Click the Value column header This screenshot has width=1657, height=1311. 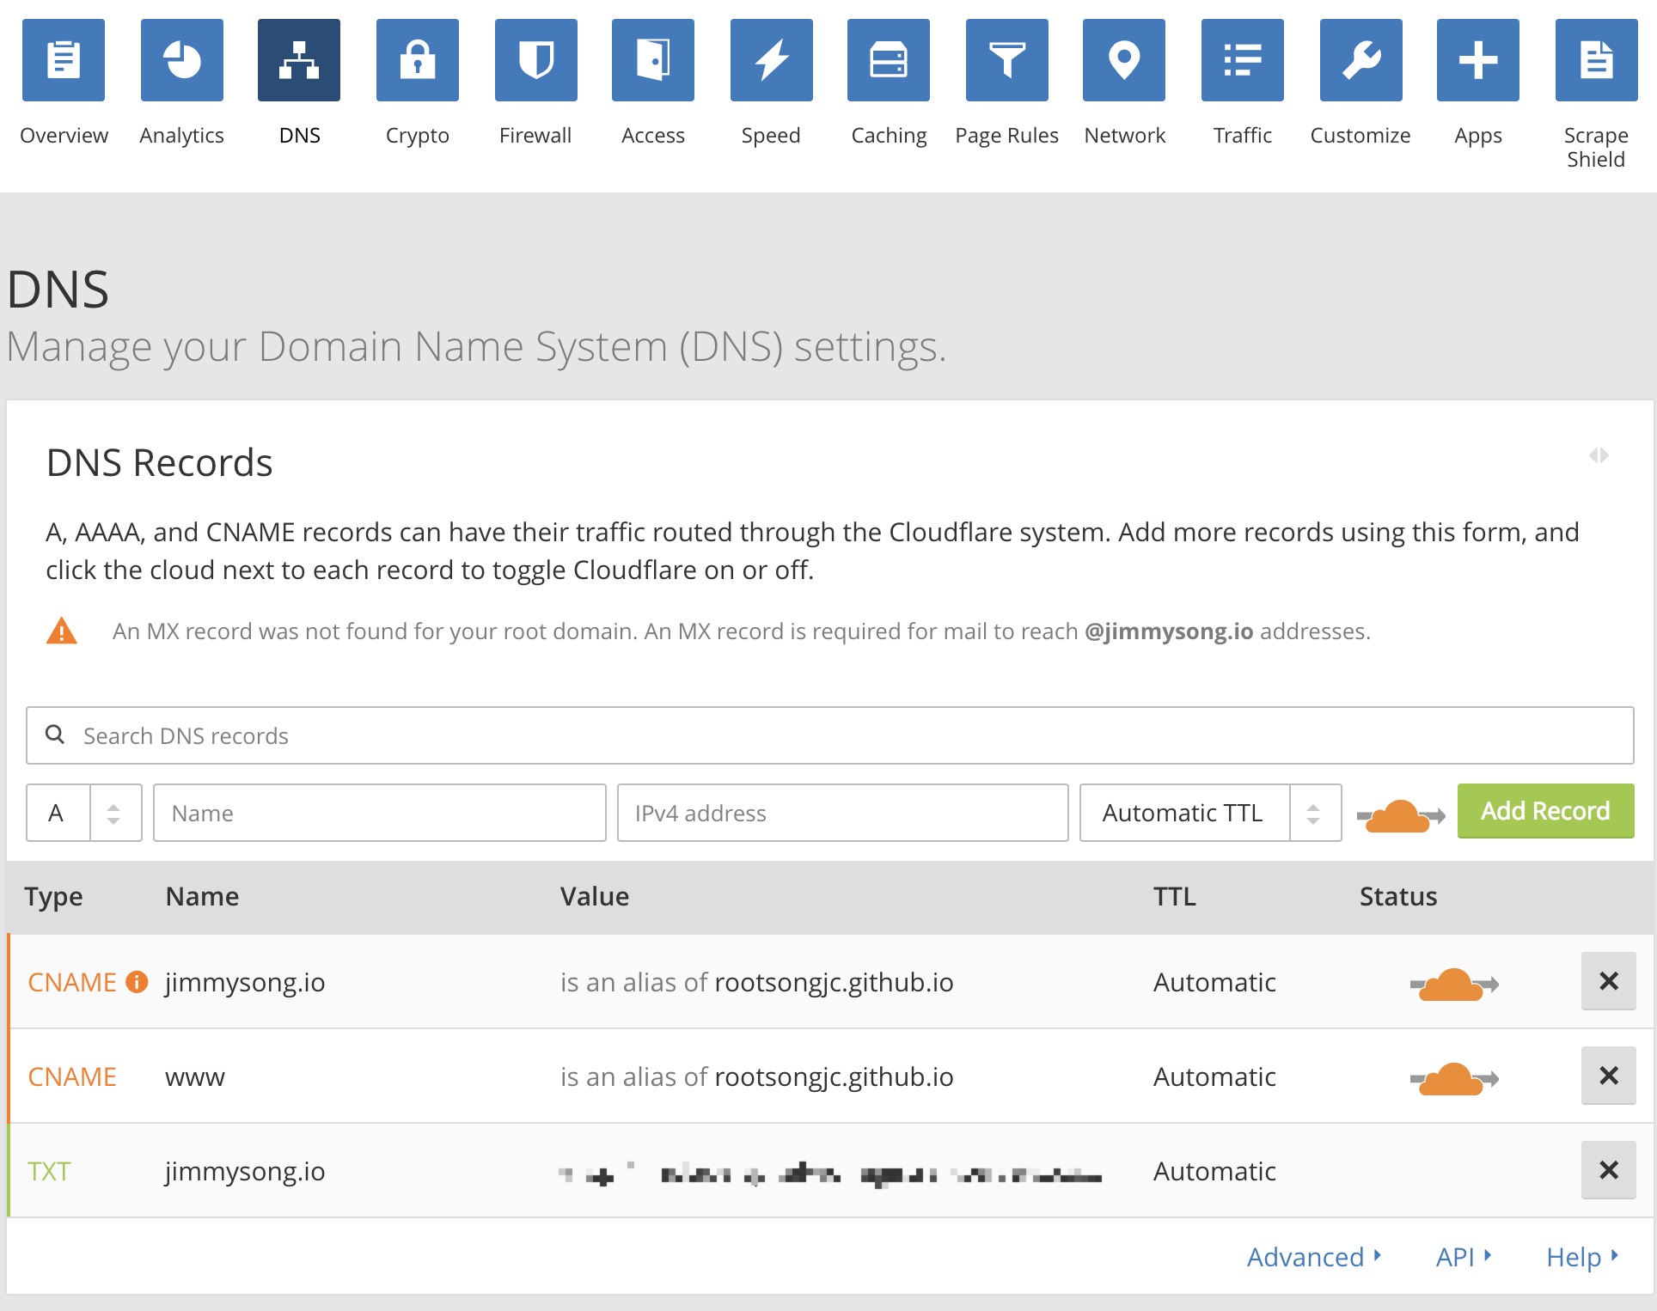[x=595, y=896]
